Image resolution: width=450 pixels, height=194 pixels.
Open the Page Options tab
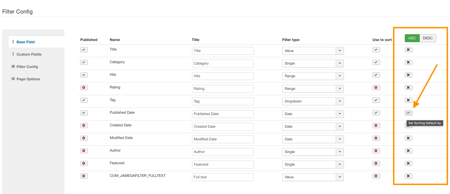tap(28, 79)
